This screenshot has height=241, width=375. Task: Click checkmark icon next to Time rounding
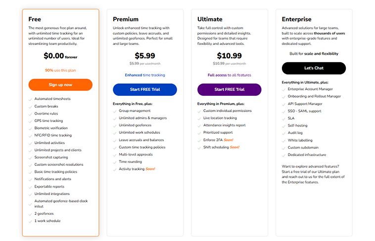115,162
